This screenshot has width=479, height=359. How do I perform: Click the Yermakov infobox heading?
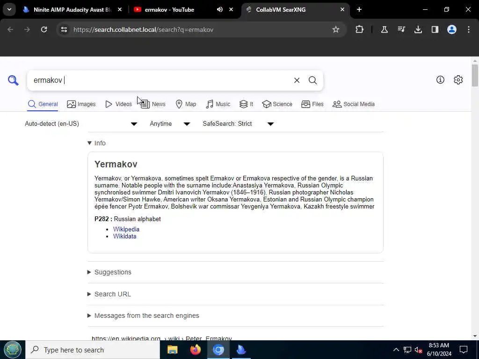tap(116, 164)
